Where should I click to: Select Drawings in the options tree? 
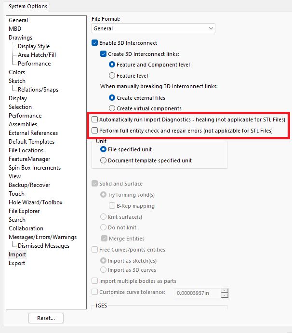click(x=20, y=38)
